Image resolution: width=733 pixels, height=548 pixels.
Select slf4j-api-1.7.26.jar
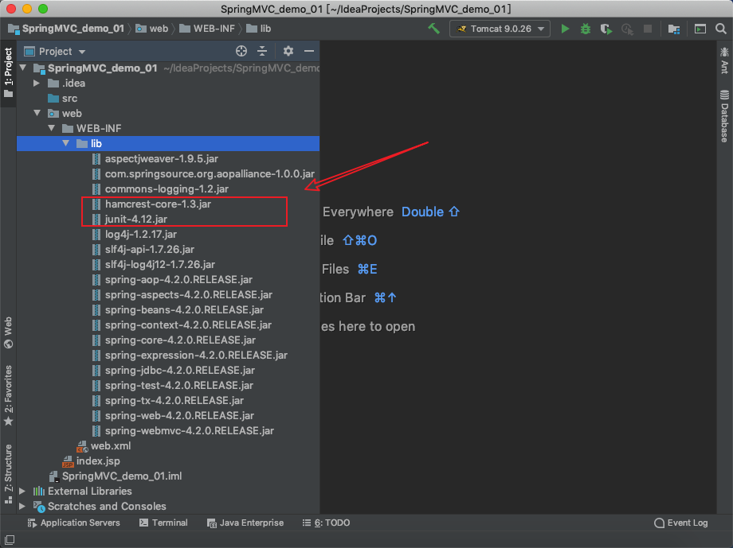pos(143,249)
